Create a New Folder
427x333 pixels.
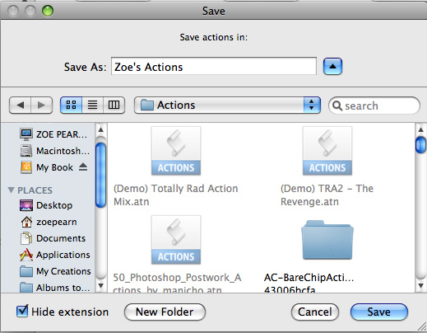click(165, 312)
